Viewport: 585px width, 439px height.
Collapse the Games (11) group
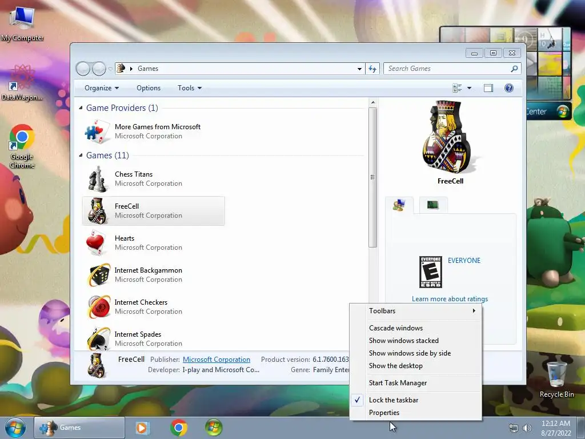click(81, 155)
